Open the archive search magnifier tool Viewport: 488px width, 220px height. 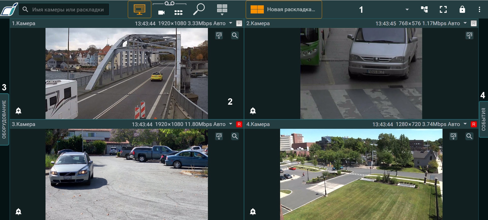(199, 9)
